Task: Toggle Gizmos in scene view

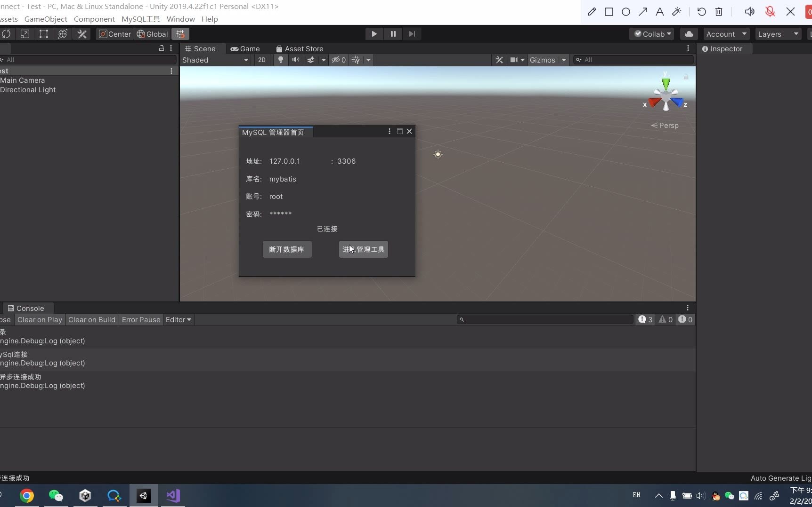Action: point(543,60)
